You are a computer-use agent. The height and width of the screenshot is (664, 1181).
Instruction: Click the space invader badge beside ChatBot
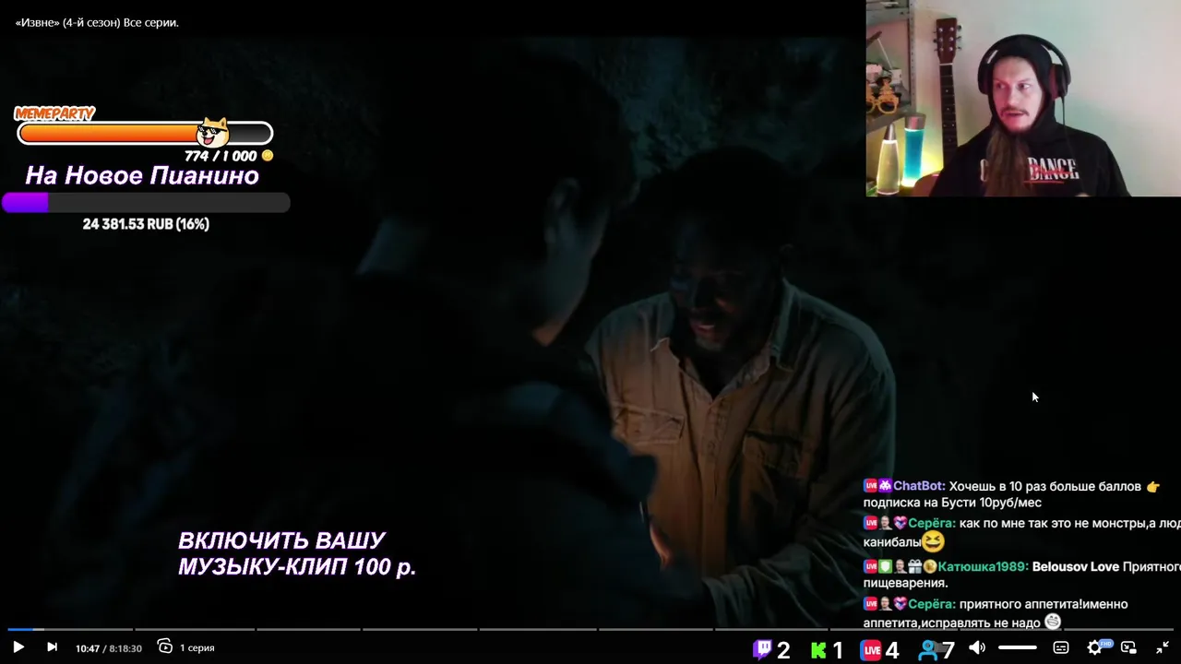click(885, 486)
